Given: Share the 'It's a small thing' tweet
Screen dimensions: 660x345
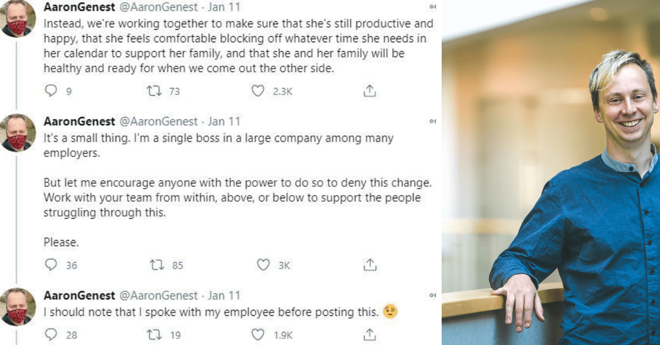Looking at the screenshot, I should (x=370, y=265).
